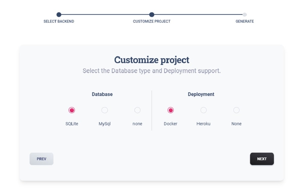
Task: Click the Docker label text
Action: pyautogui.click(x=170, y=124)
